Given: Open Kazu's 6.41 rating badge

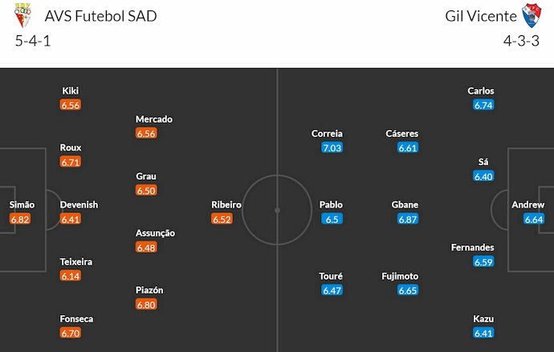Looking at the screenshot, I should coord(483,333).
